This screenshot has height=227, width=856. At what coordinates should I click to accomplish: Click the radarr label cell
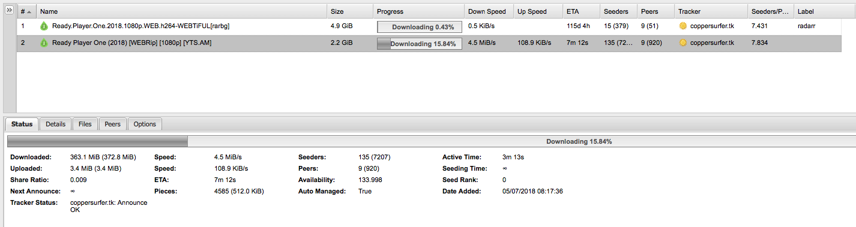click(x=806, y=26)
